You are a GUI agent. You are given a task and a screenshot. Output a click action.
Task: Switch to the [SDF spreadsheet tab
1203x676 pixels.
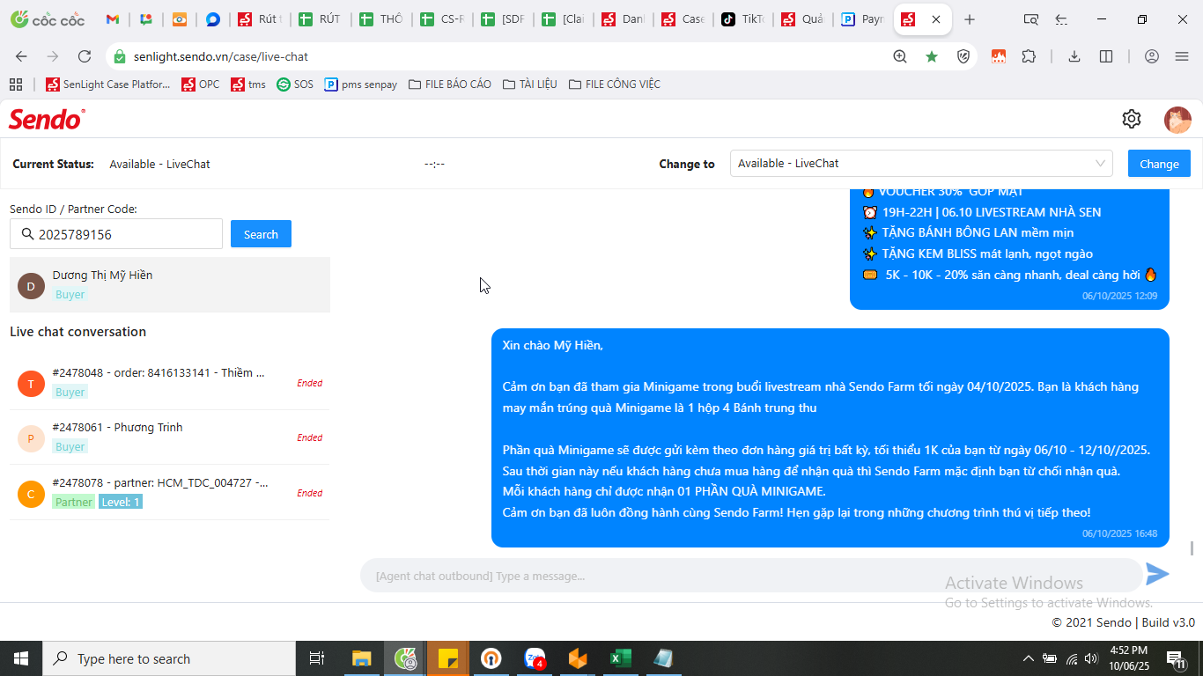pyautogui.click(x=501, y=19)
